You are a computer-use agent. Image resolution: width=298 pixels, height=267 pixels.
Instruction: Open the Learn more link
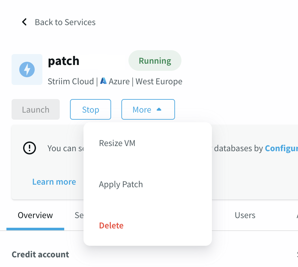click(54, 182)
